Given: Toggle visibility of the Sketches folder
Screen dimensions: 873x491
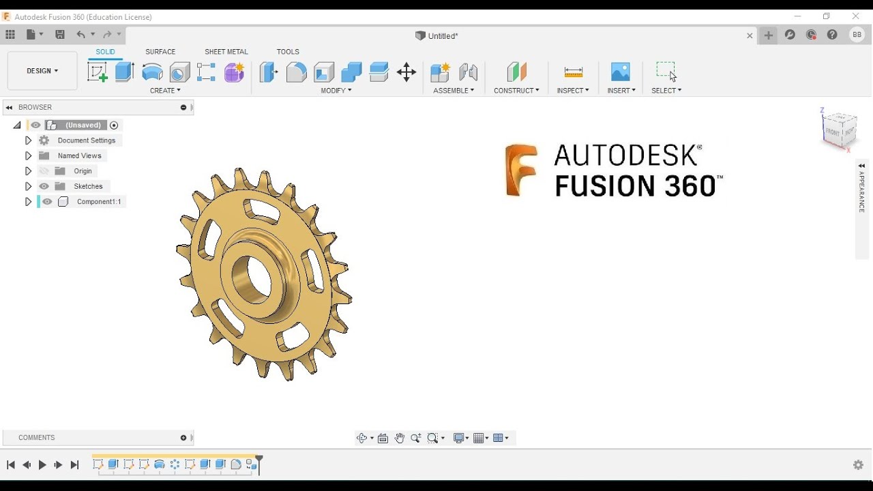Looking at the screenshot, I should (44, 186).
